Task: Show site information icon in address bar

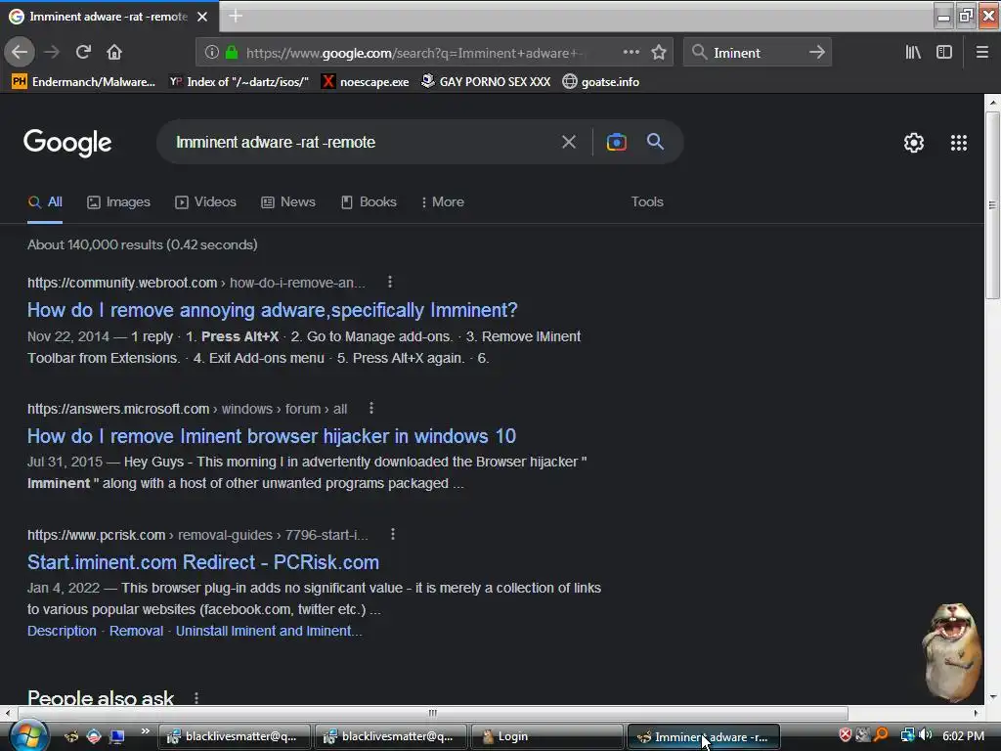Action: [x=212, y=53]
